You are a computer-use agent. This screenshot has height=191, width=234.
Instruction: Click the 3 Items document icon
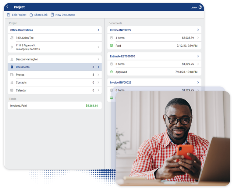112,64
